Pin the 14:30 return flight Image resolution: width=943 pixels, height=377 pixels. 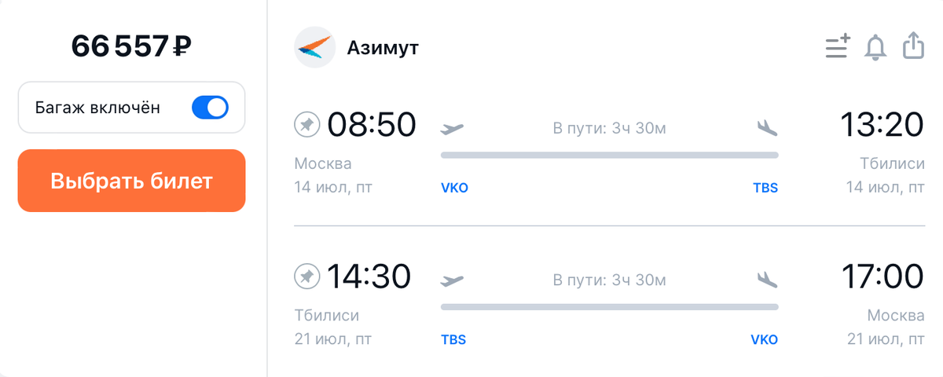pyautogui.click(x=306, y=276)
